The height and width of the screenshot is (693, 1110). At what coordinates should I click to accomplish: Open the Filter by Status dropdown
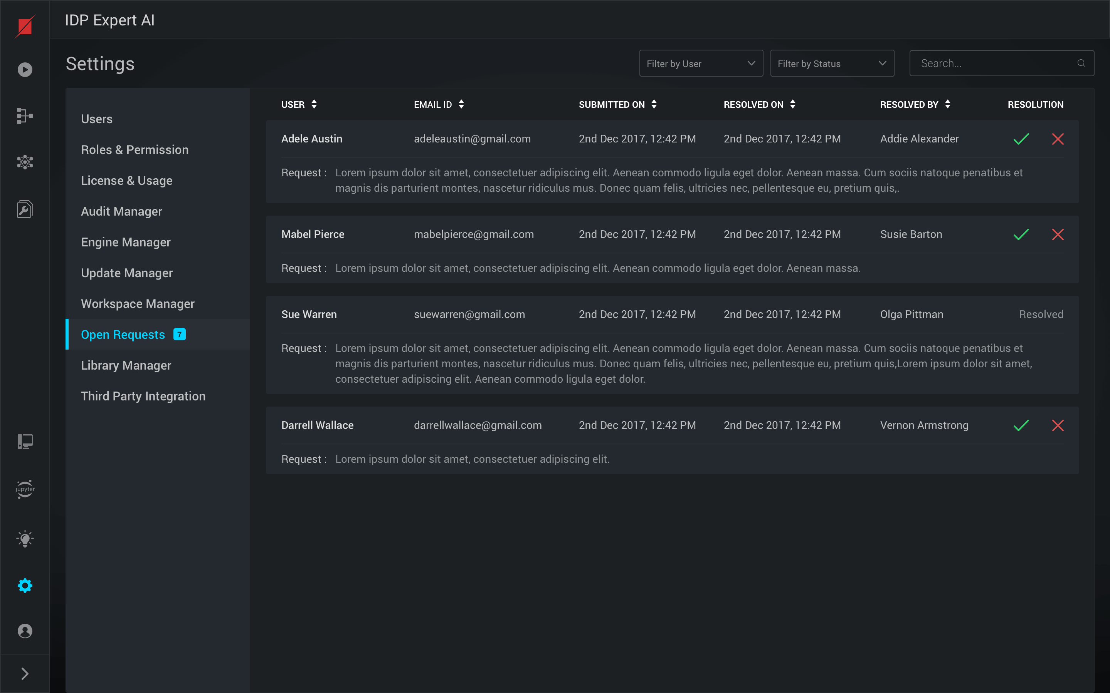click(832, 63)
